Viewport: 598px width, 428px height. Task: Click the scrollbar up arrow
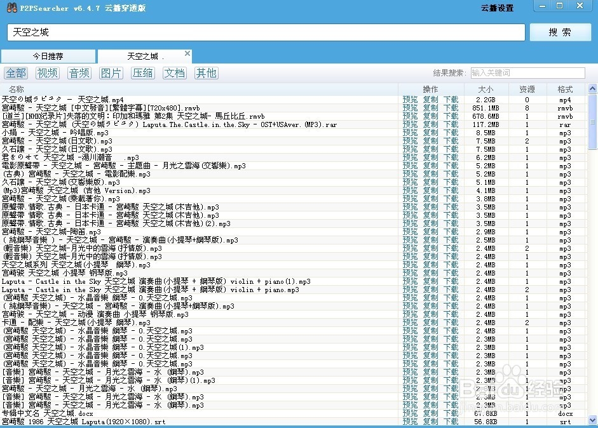tap(592, 89)
